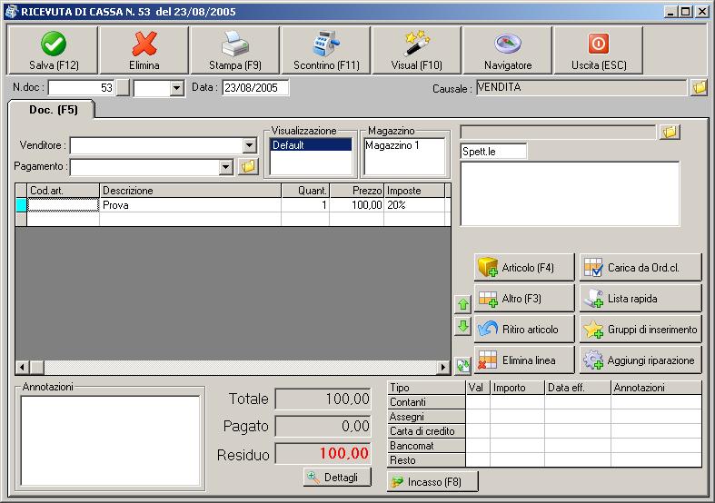This screenshot has width=715, height=503.
Task: Move line down with green arrow
Action: pyautogui.click(x=463, y=326)
